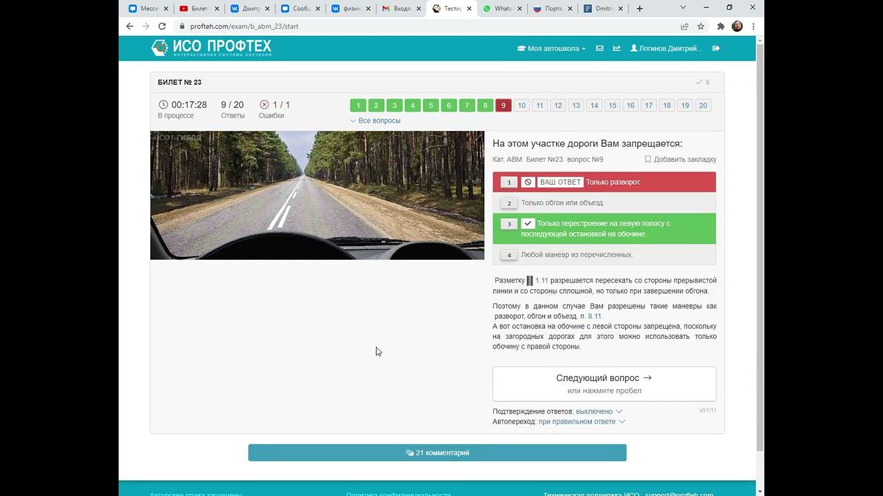Open 21 комментарий section

(x=437, y=453)
